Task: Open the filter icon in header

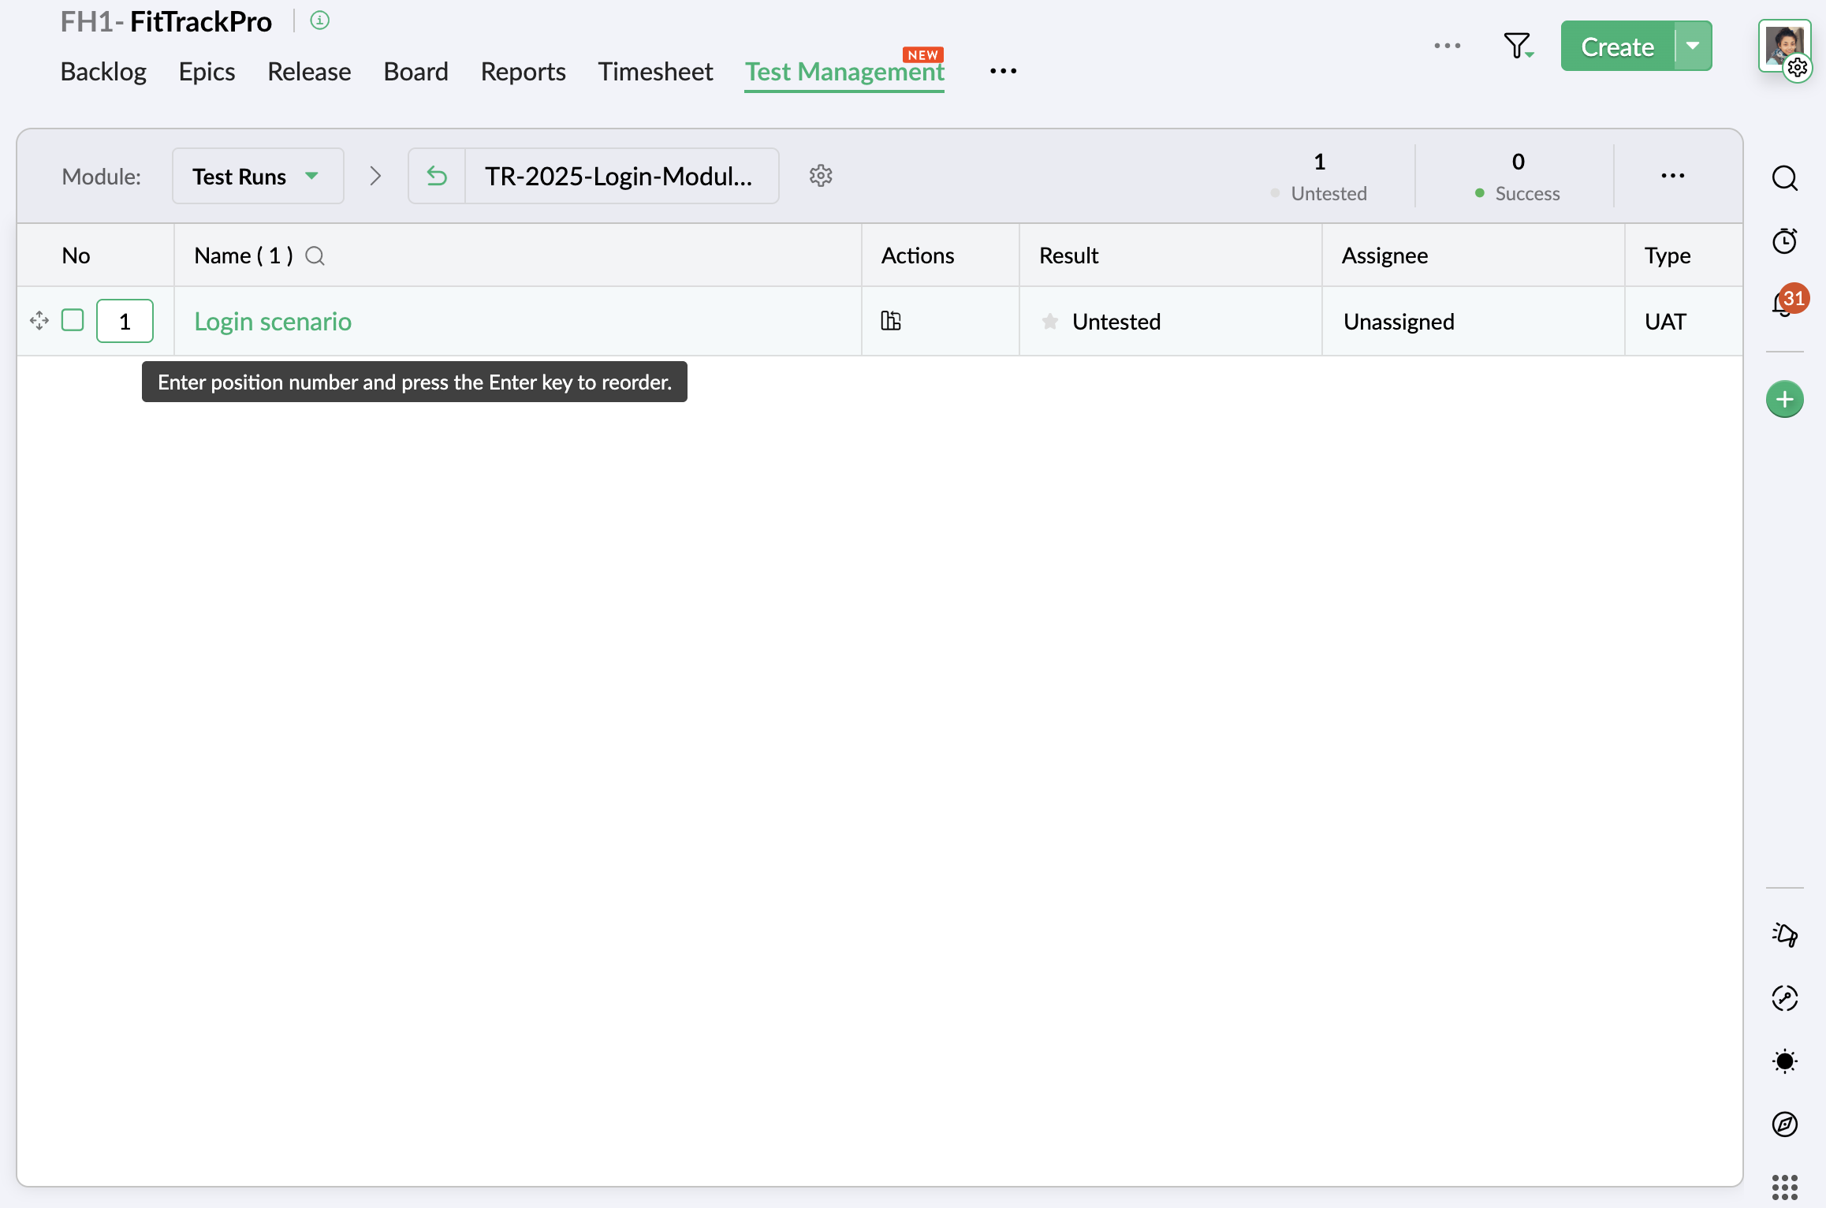Action: click(x=1516, y=47)
